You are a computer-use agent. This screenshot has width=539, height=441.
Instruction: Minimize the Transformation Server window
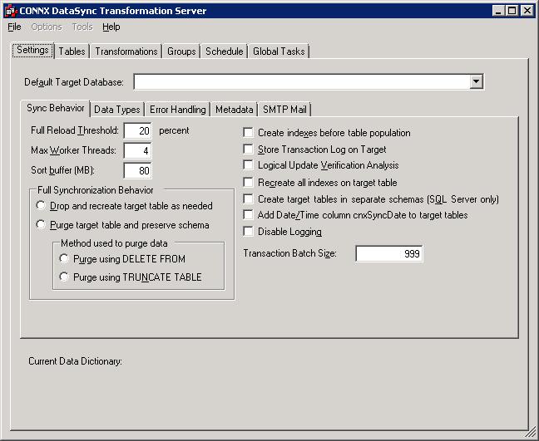click(x=498, y=11)
